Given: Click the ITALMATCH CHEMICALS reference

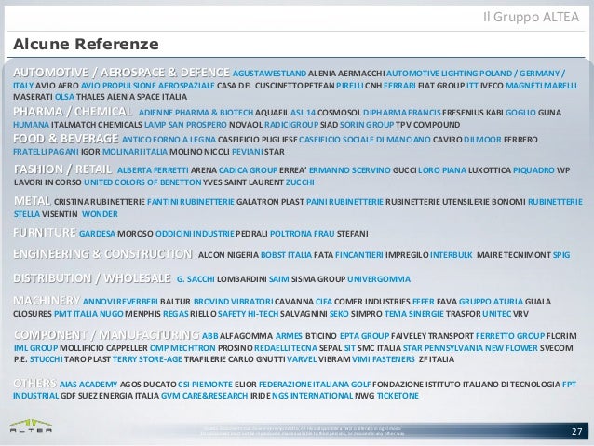Looking at the screenshot, I should pyautogui.click(x=97, y=125).
